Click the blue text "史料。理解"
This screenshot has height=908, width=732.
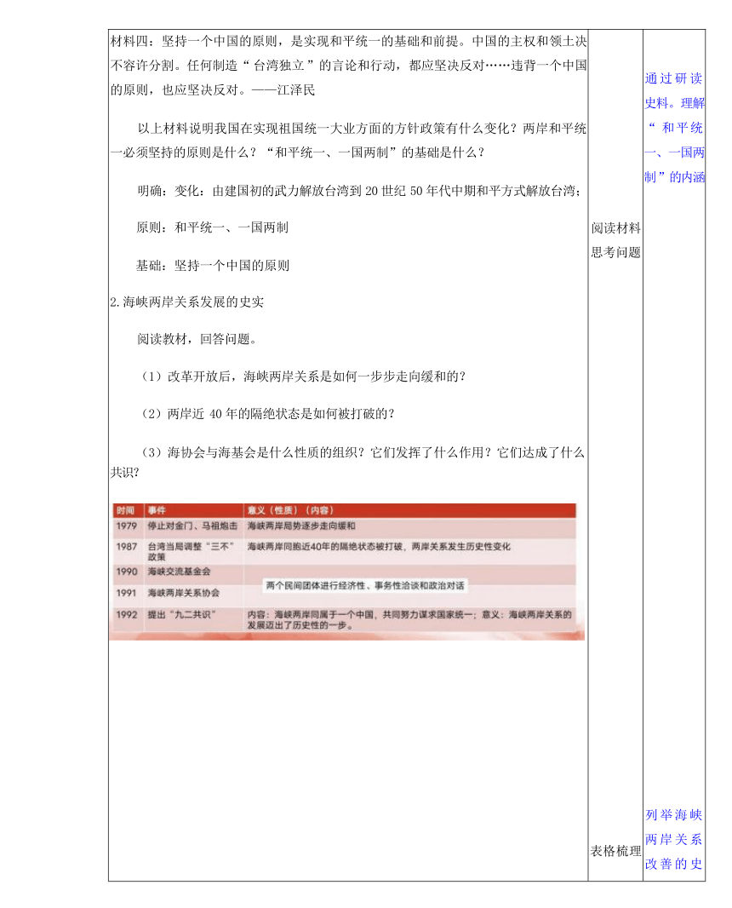675,103
